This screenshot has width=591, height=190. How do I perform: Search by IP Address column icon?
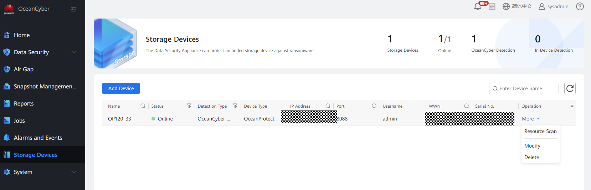pyautogui.click(x=328, y=106)
